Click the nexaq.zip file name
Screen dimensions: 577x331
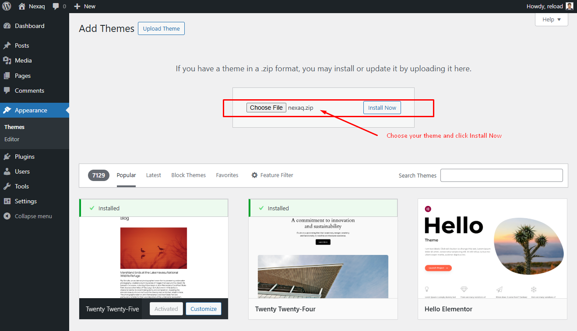[301, 108]
